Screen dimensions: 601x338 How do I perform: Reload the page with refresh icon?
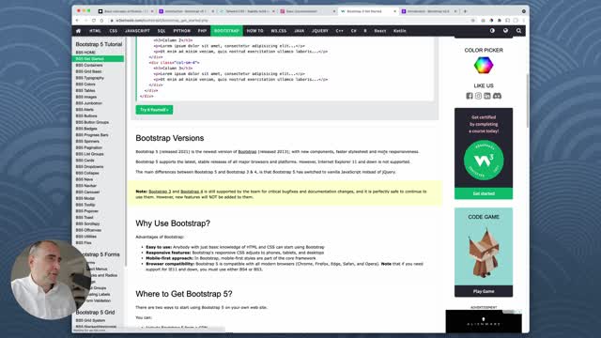[x=94, y=21]
